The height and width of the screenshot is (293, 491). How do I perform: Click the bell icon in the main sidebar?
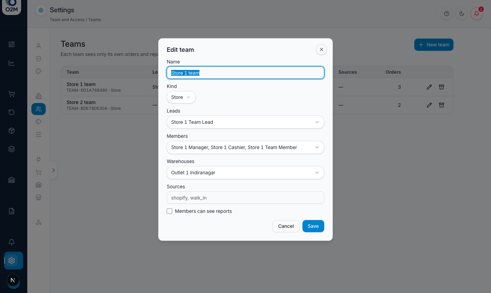[12, 242]
